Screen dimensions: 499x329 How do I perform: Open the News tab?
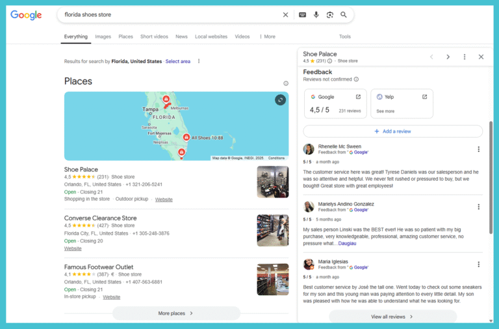coord(181,36)
